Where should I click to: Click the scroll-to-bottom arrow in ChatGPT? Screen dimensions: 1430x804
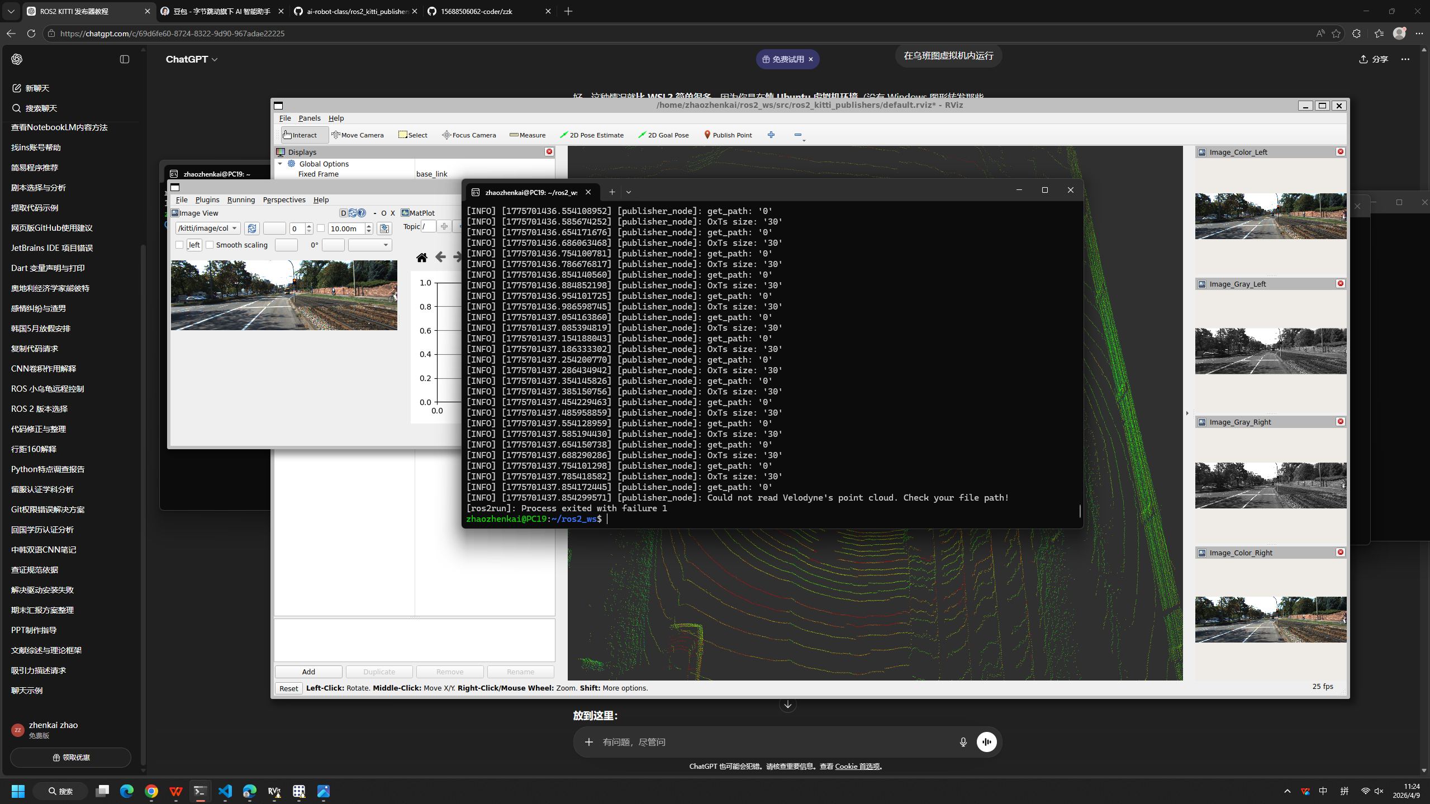point(788,705)
